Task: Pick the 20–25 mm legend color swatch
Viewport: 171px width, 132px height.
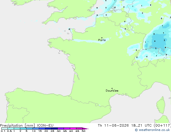Action: point(48,128)
